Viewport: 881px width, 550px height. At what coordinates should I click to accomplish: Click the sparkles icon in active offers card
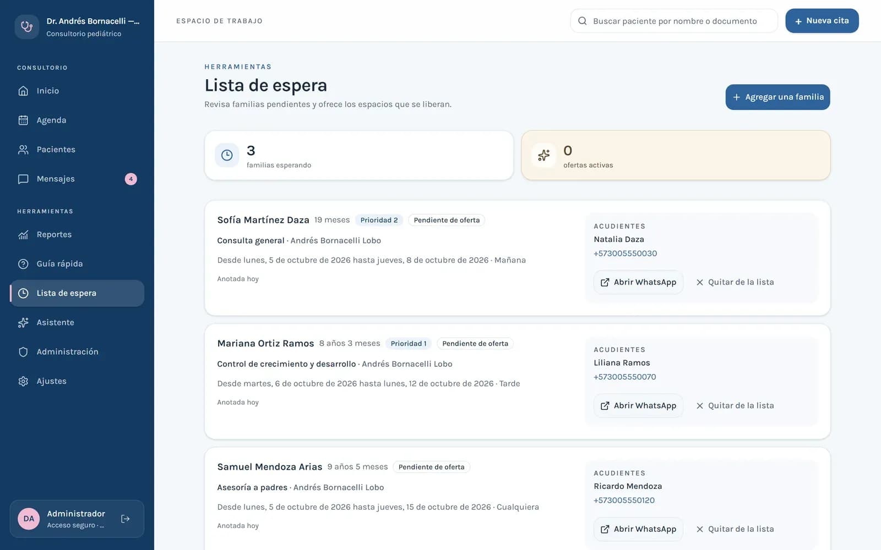tap(543, 155)
